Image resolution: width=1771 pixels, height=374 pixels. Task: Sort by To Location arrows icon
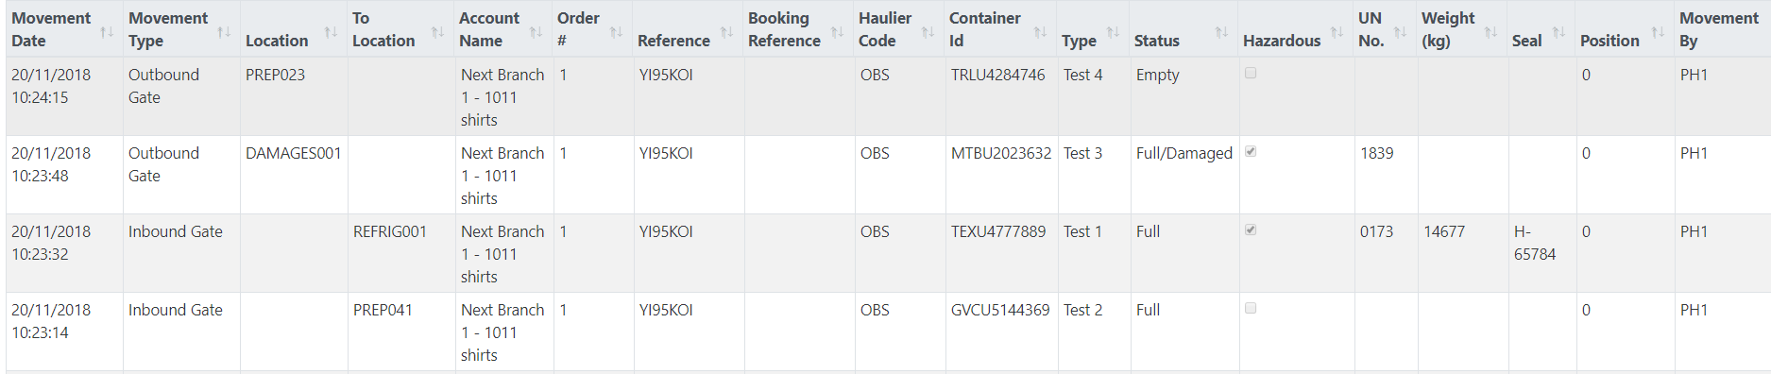pos(437,32)
